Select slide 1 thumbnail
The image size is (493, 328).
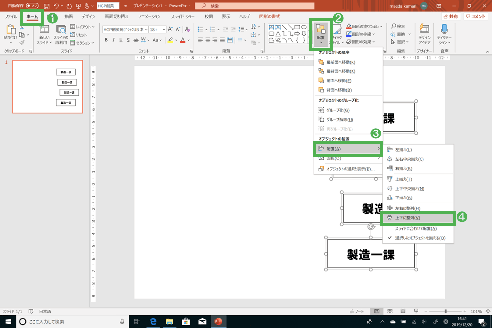tap(48, 86)
